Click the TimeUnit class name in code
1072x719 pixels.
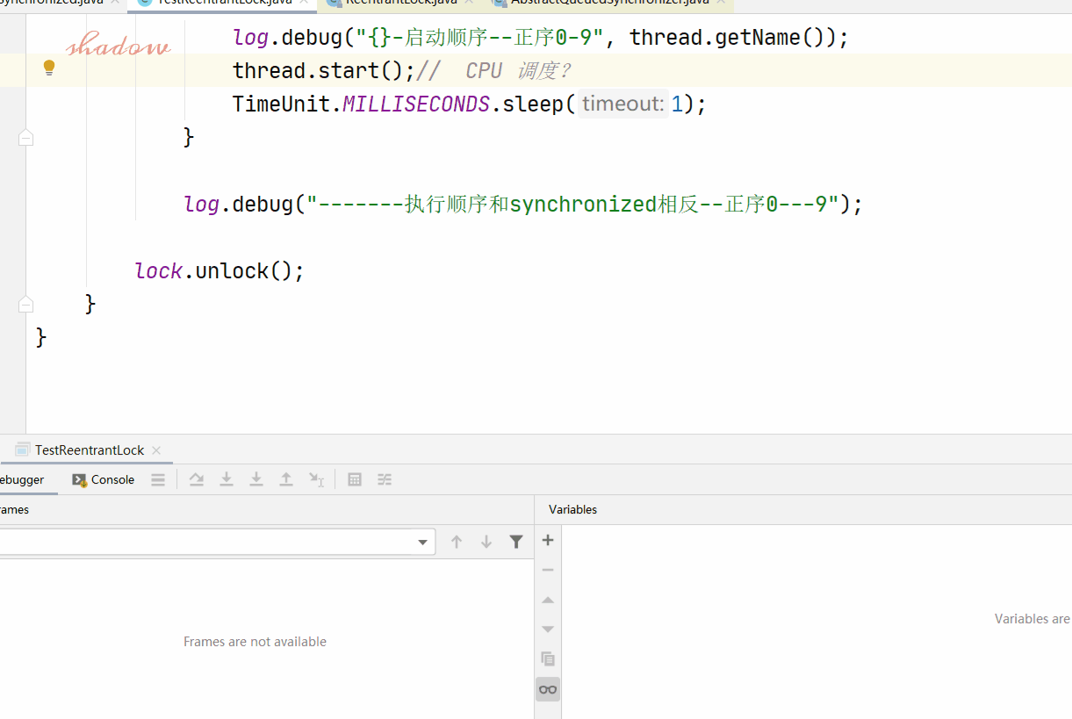(x=281, y=104)
